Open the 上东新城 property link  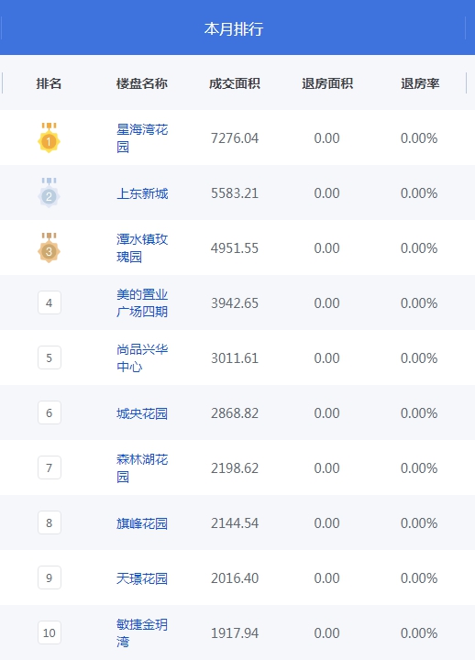(x=142, y=193)
